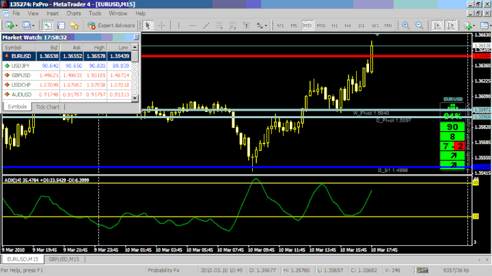
Task: Select the Fibonacci Retracement tool
Action: (x=232, y=25)
